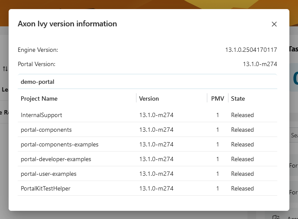This screenshot has width=298, height=219.
Task: Click the Released state of portal-components
Action: click(242, 130)
